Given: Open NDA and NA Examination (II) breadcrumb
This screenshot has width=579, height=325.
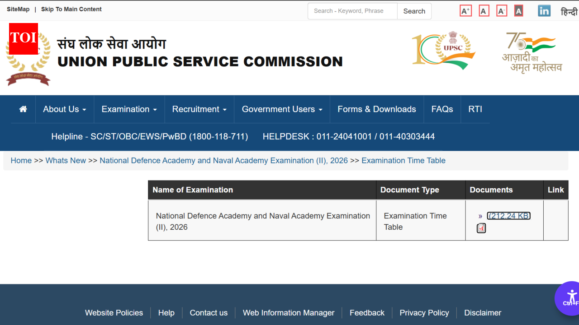Looking at the screenshot, I should click(223, 160).
